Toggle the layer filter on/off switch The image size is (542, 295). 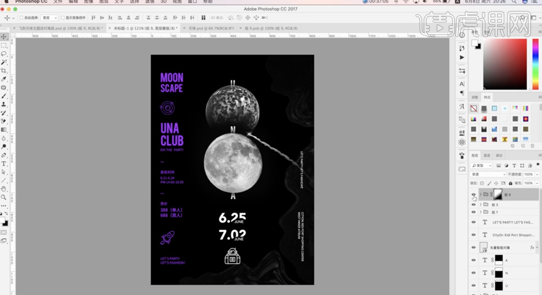538,165
